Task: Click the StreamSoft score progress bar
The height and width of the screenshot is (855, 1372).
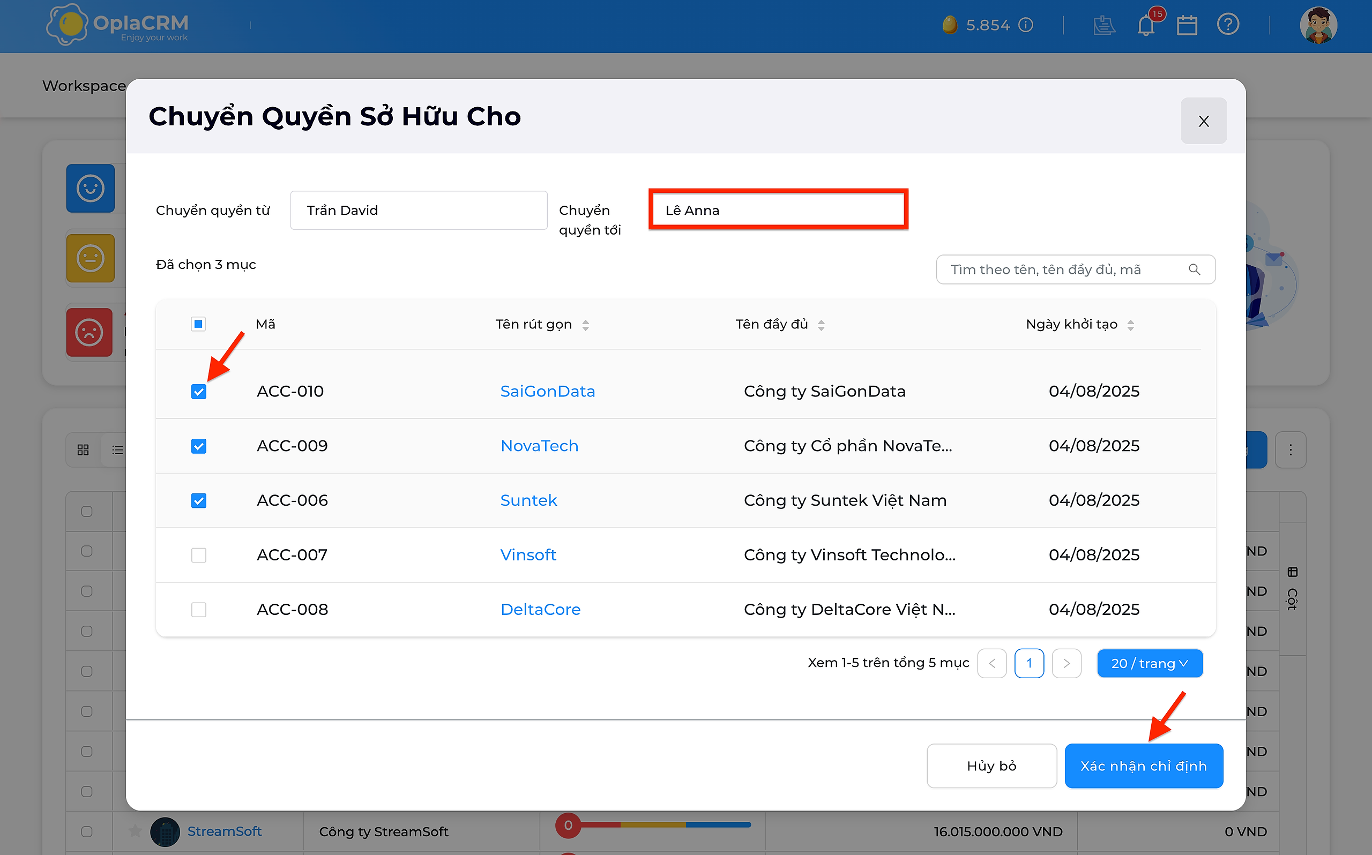Action: coord(653,825)
